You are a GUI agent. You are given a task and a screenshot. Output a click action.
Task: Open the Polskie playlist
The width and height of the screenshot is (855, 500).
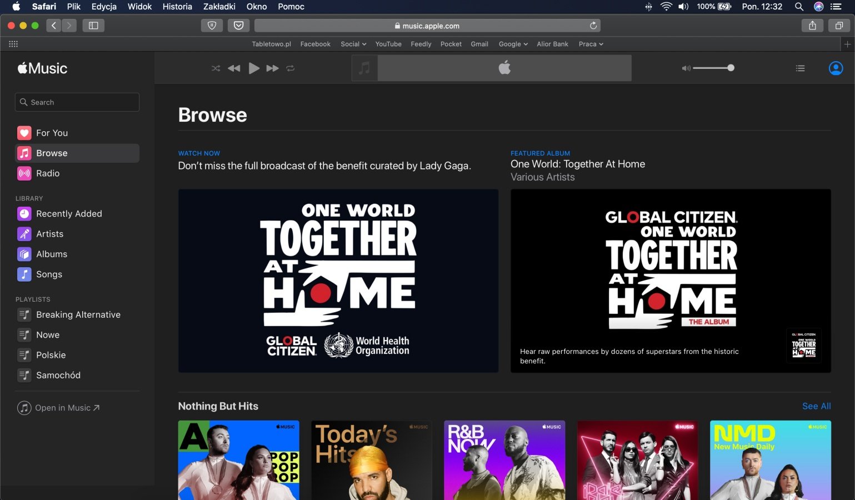tap(77, 355)
